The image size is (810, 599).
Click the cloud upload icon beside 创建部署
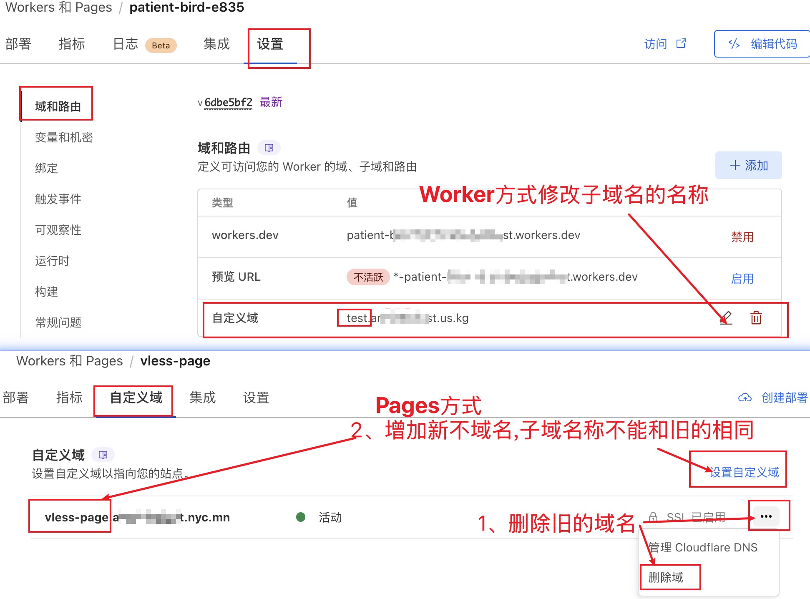(745, 398)
